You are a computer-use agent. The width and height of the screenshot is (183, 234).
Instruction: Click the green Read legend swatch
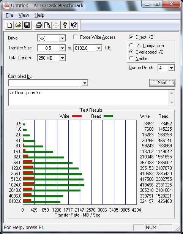[109, 116]
